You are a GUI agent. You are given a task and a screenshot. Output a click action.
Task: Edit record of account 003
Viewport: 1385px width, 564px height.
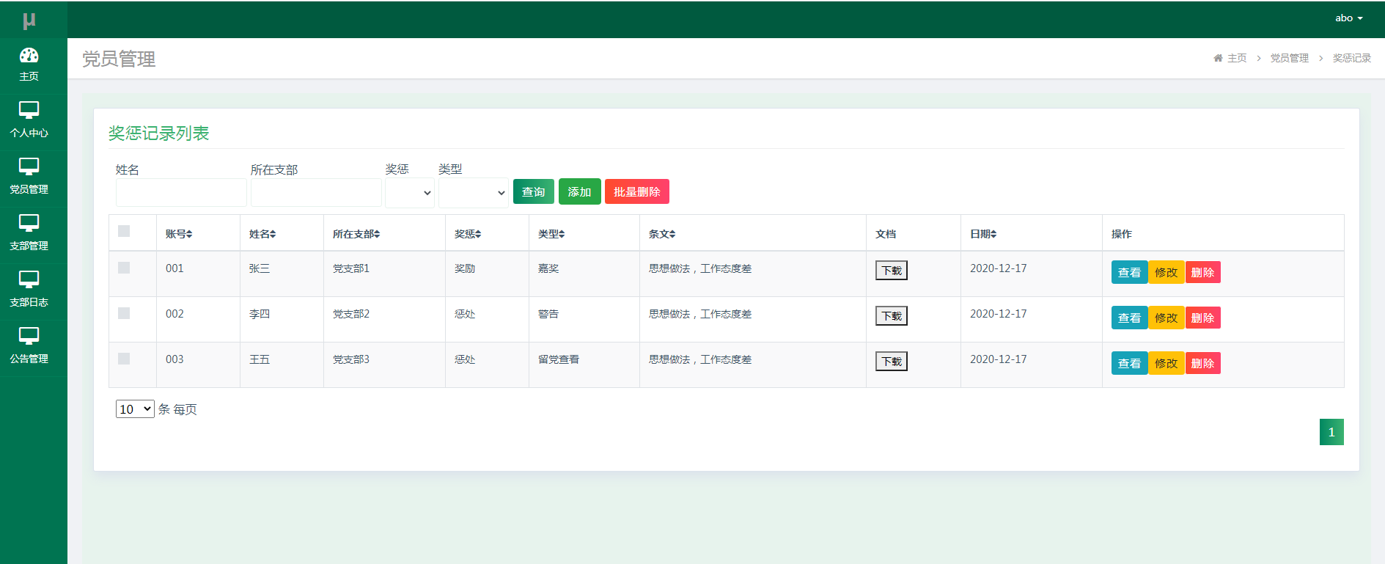(x=1166, y=363)
